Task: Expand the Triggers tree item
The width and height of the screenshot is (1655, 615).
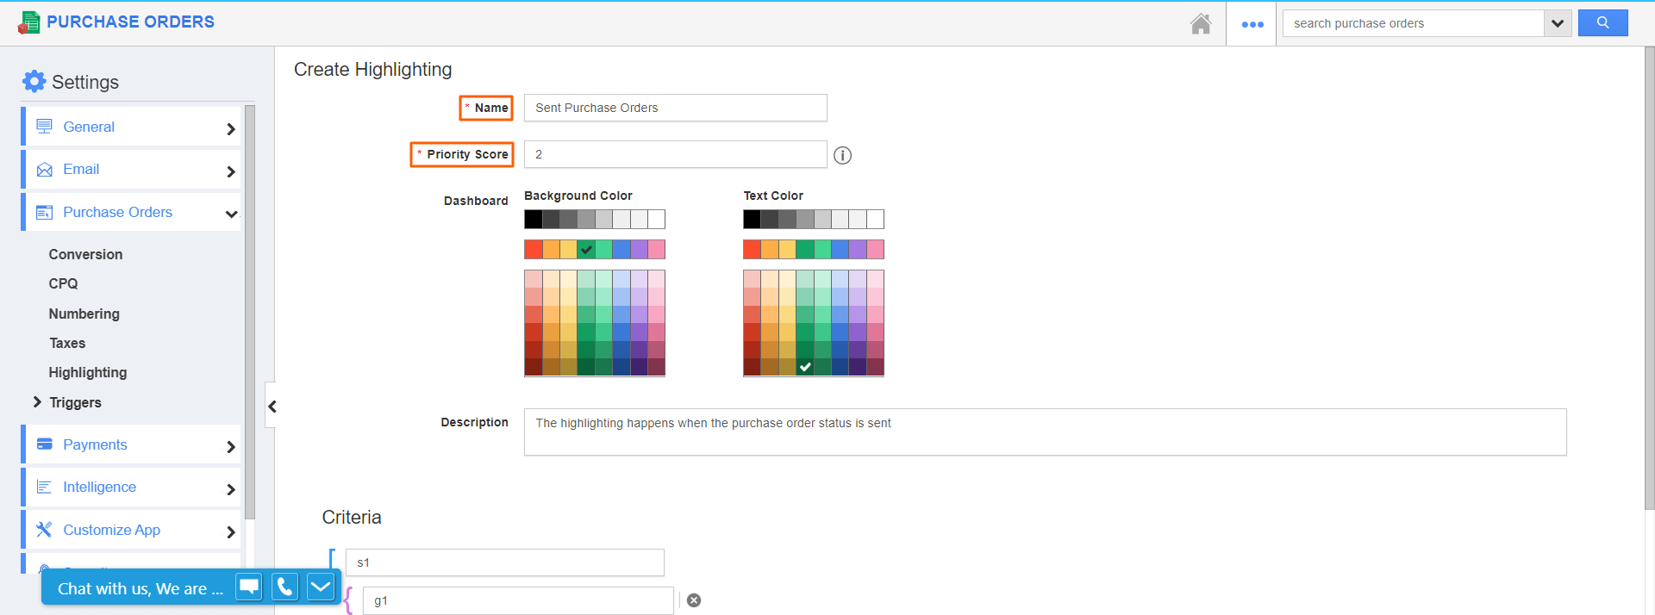Action: [37, 402]
